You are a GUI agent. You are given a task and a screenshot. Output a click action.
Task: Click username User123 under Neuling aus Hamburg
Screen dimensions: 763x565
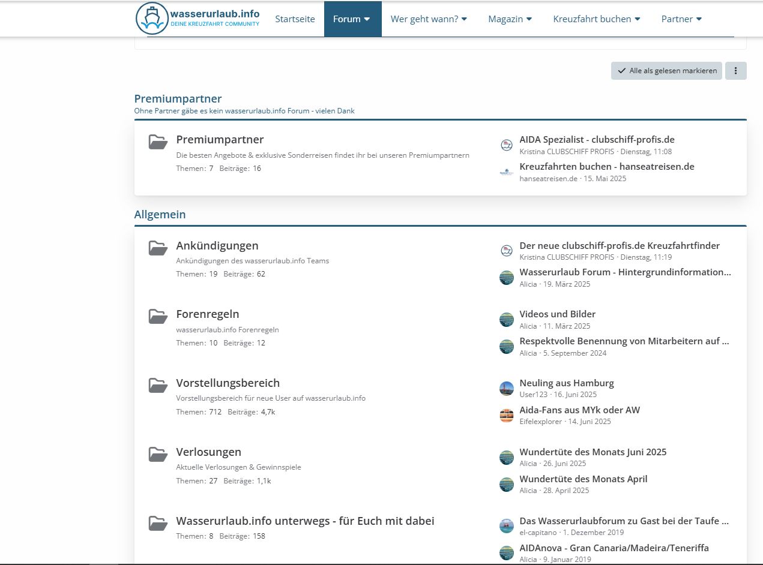click(533, 394)
